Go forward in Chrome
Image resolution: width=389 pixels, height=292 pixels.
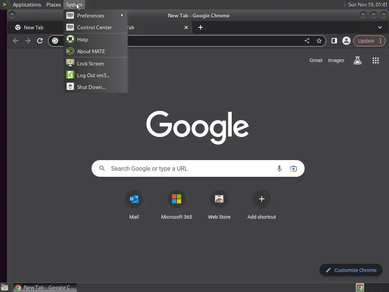[27, 41]
